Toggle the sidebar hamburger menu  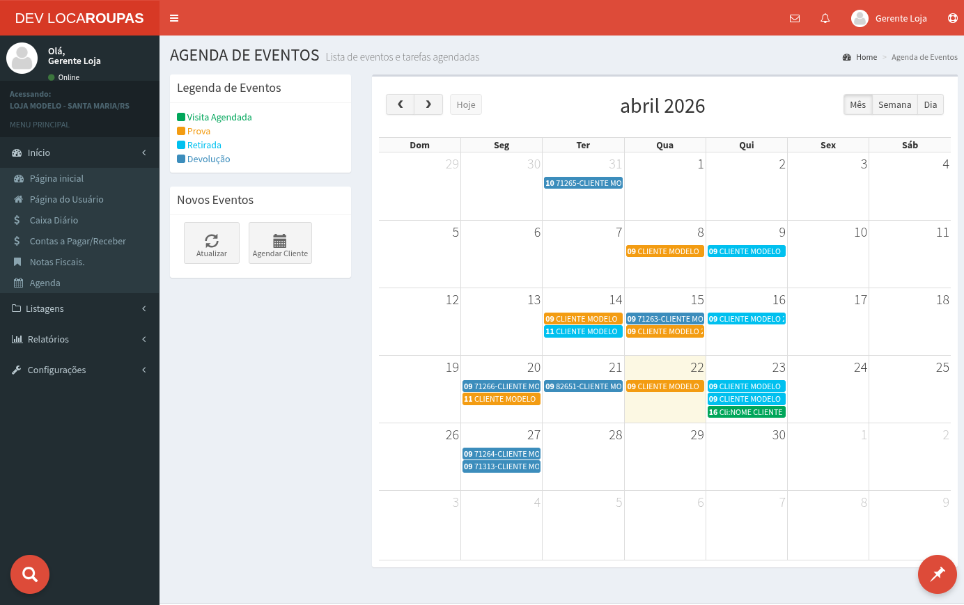(174, 18)
